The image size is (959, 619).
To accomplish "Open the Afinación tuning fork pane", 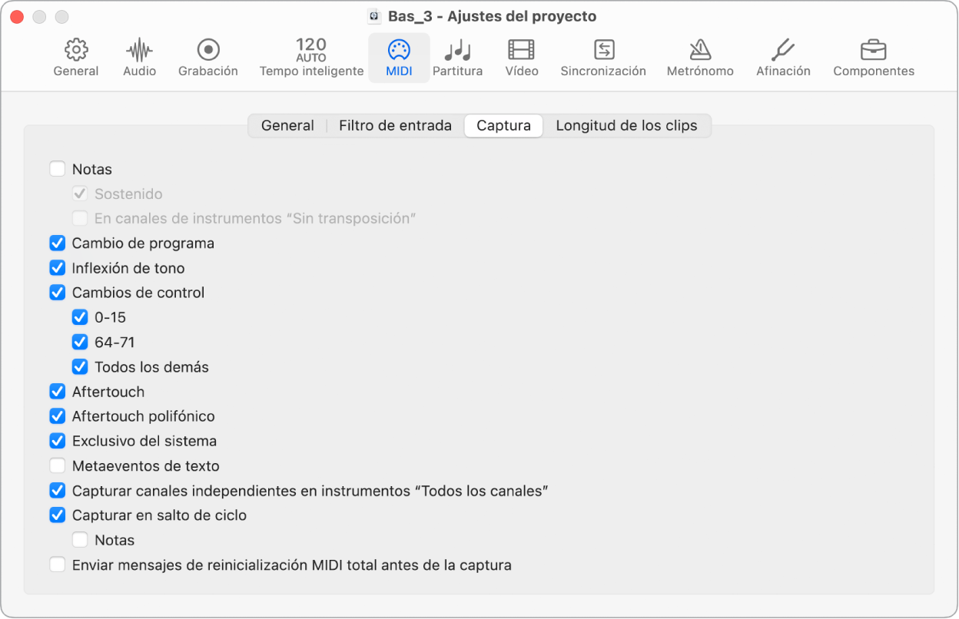I will click(x=783, y=58).
